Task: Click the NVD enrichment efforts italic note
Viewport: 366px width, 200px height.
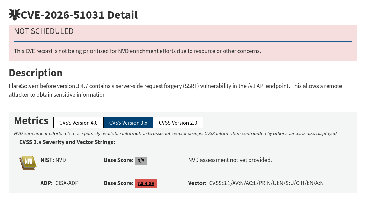Action: tap(176, 133)
